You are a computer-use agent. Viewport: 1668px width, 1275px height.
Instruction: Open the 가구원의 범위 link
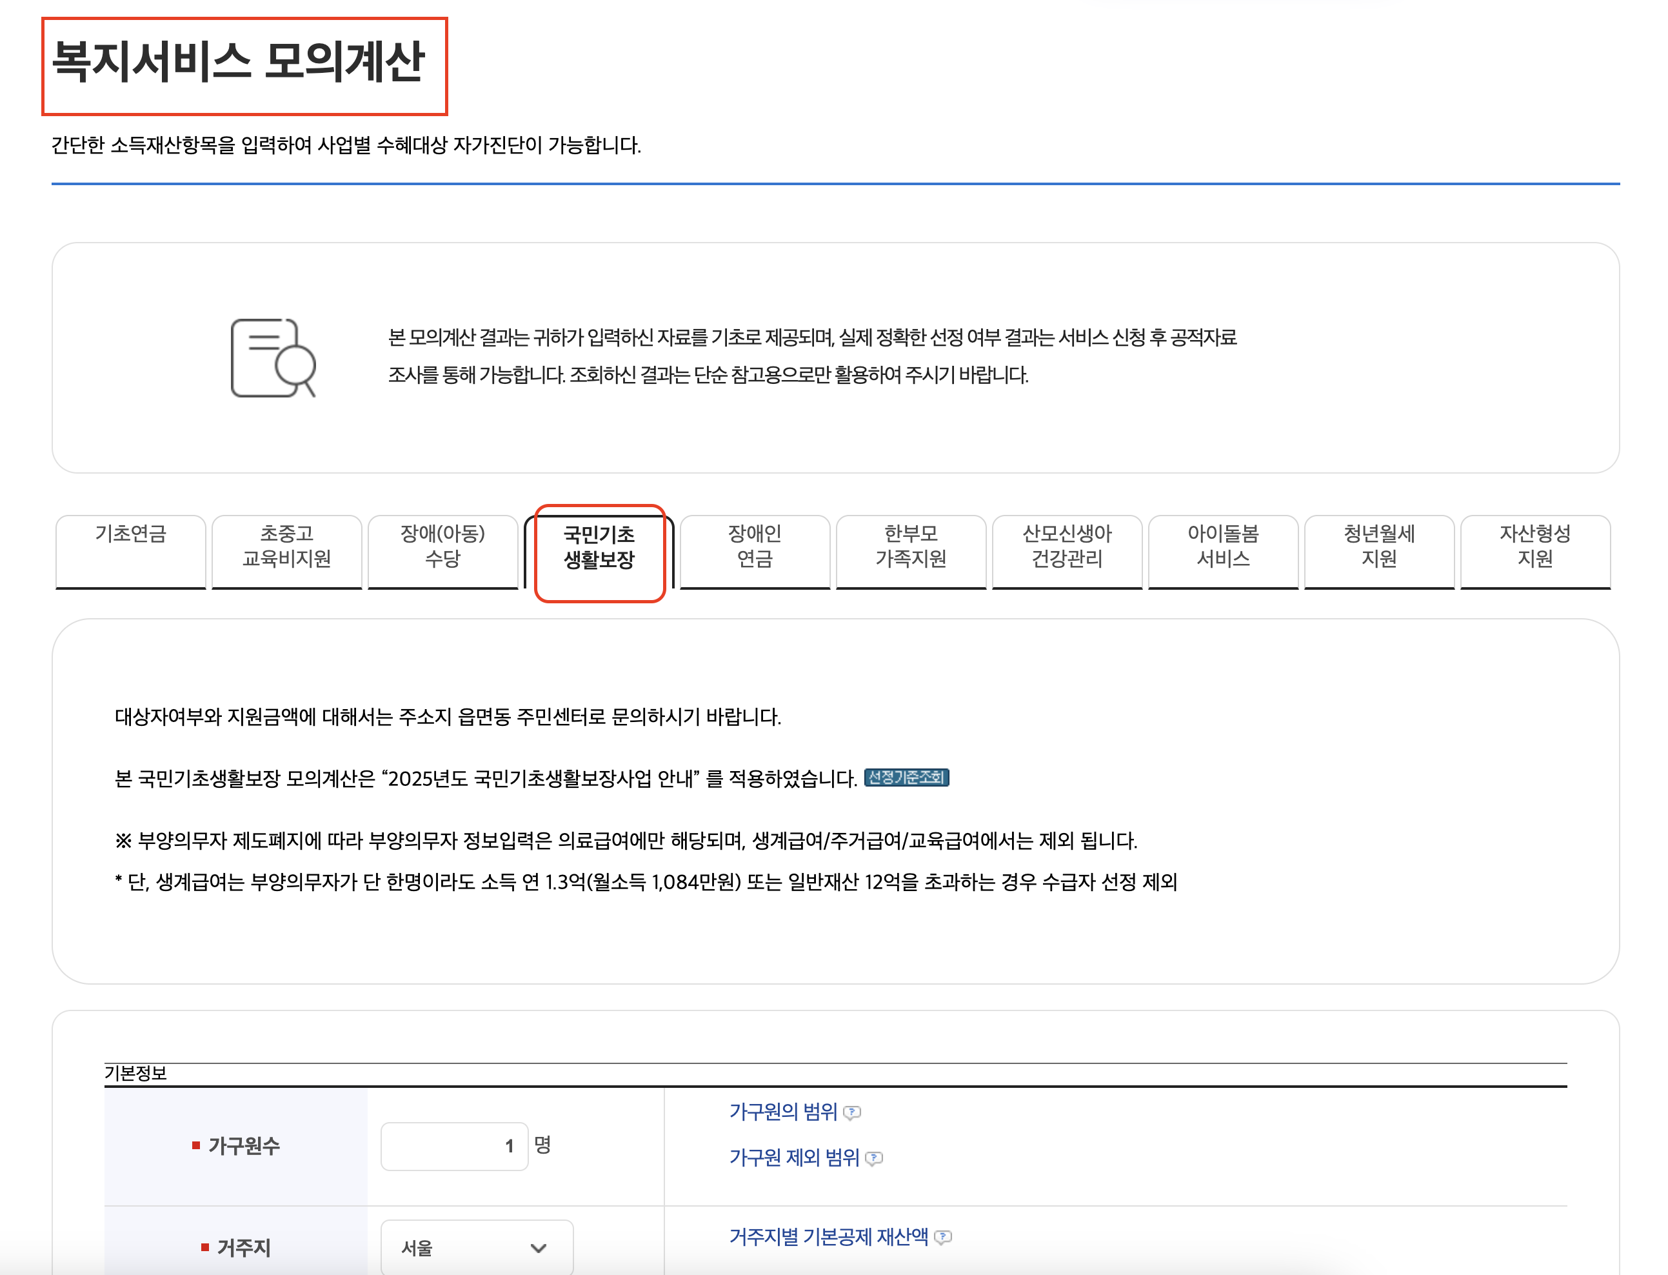coord(783,1112)
